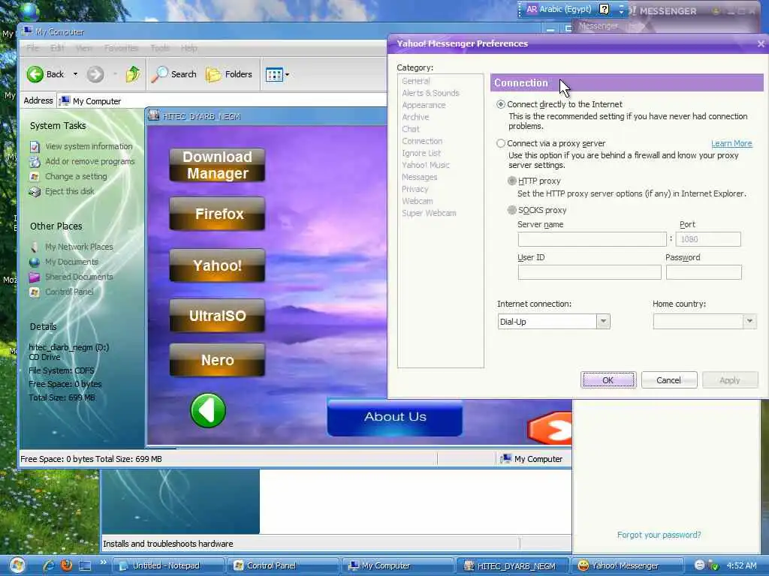Image resolution: width=769 pixels, height=576 pixels.
Task: Open the Back history dropdown arrow
Action: coord(75,74)
